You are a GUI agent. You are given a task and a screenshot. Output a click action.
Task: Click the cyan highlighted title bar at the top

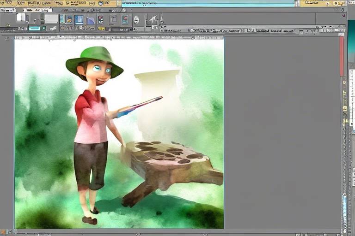pyautogui.click(x=208, y=4)
